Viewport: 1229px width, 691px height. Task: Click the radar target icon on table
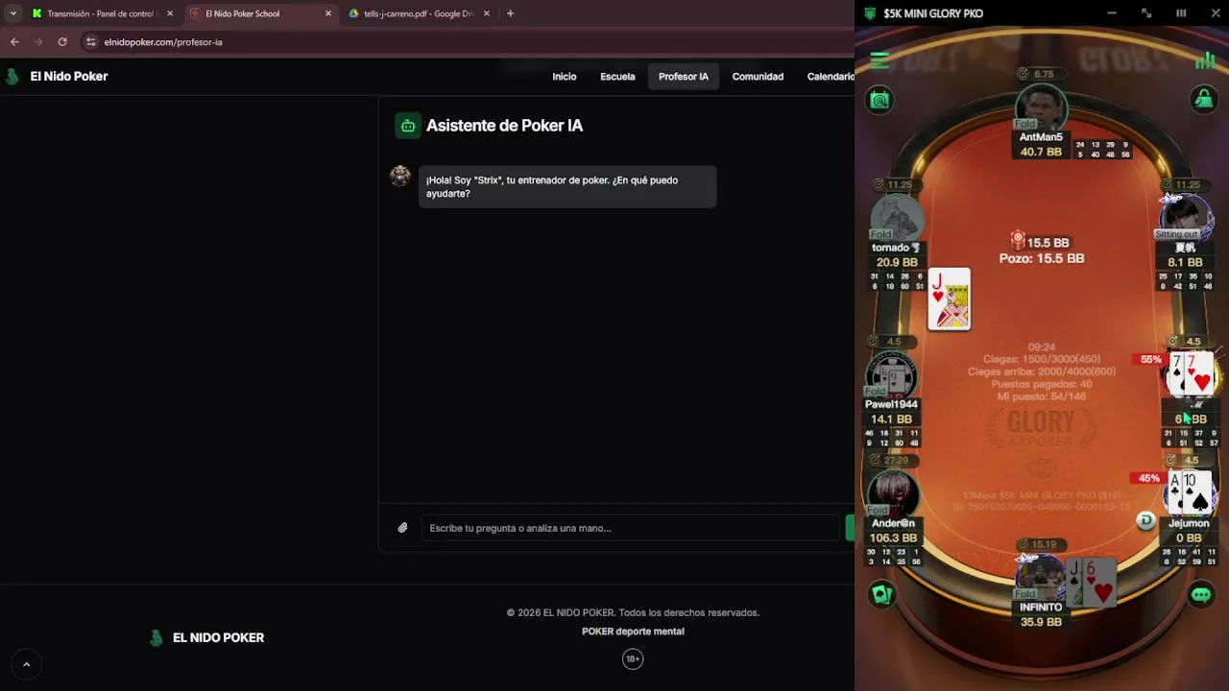pos(879,99)
